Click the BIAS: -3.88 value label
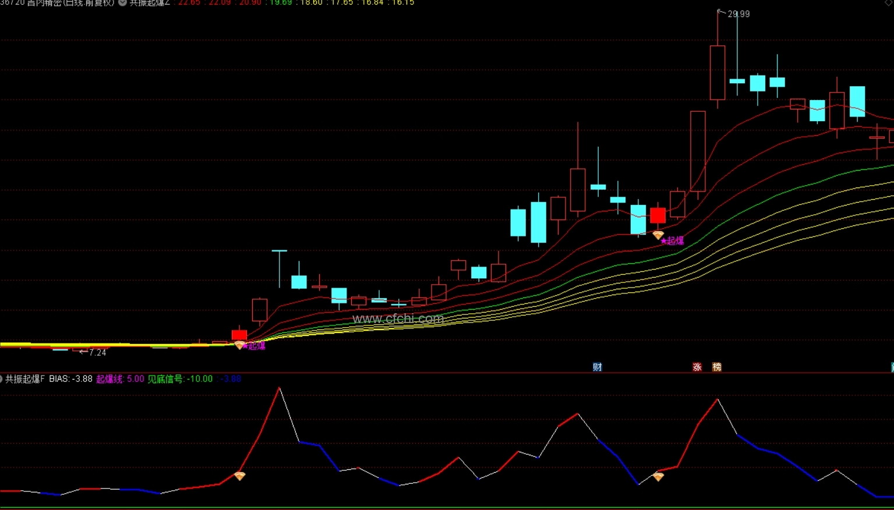This screenshot has height=510, width=894. click(71, 379)
